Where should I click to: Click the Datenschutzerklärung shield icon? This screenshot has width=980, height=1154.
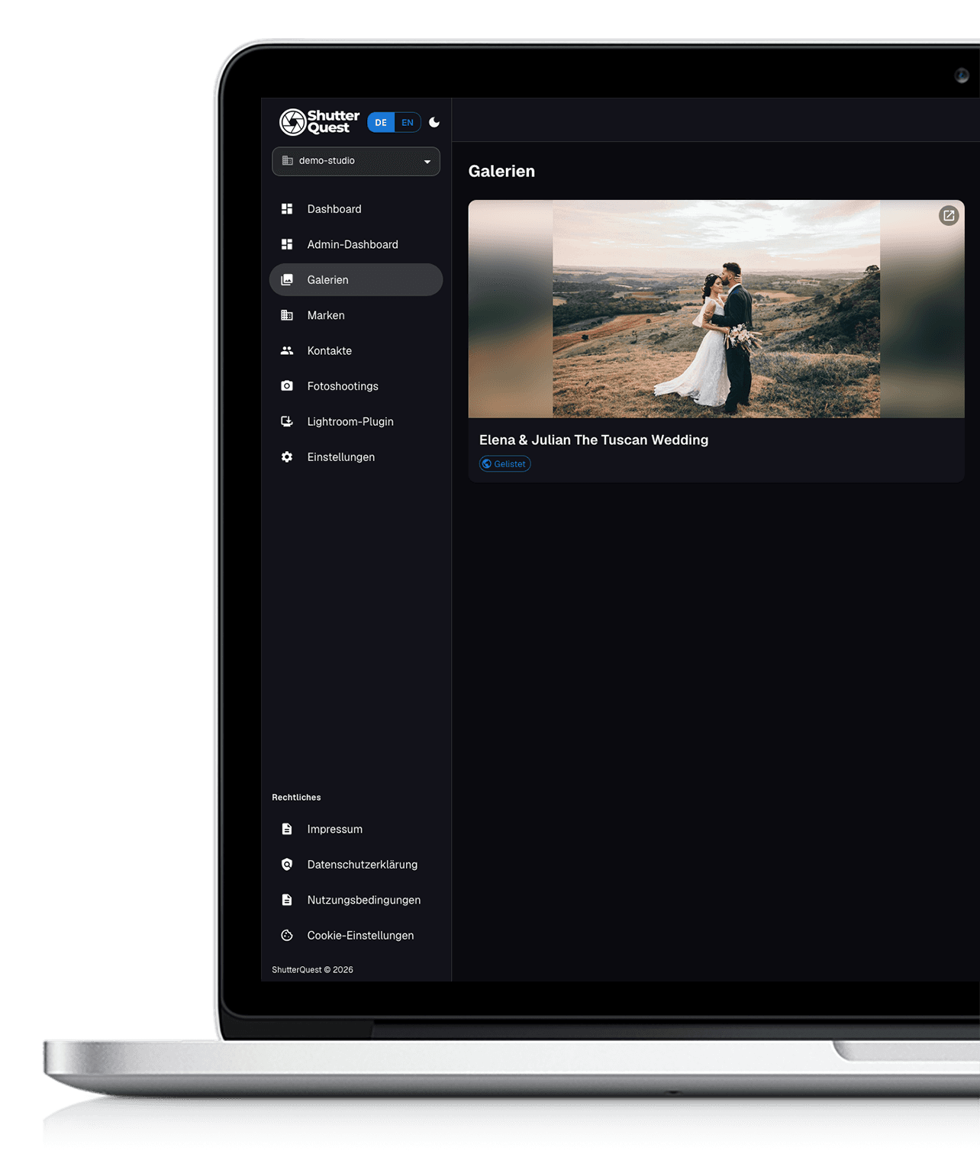pos(287,865)
